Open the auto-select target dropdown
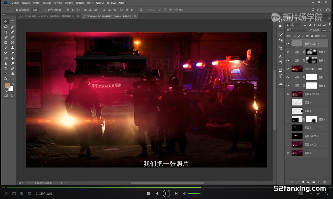The height and width of the screenshot is (199, 333). 36,10
